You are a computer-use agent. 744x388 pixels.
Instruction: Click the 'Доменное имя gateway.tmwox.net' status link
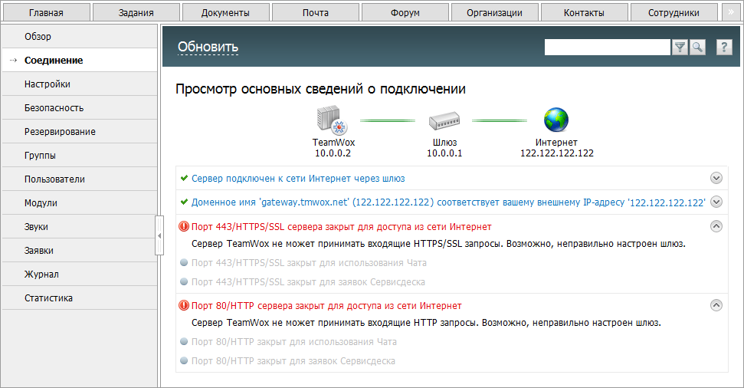(448, 202)
